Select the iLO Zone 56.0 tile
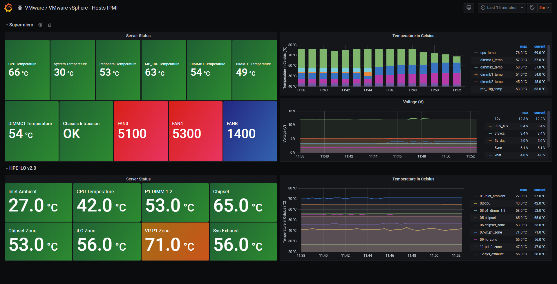 point(107,241)
